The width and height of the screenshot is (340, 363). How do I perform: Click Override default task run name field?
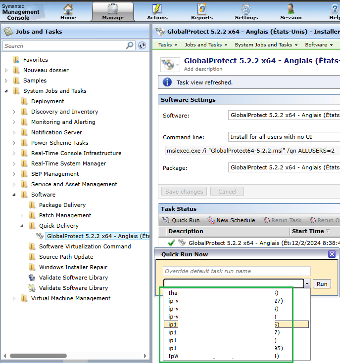tap(237, 271)
